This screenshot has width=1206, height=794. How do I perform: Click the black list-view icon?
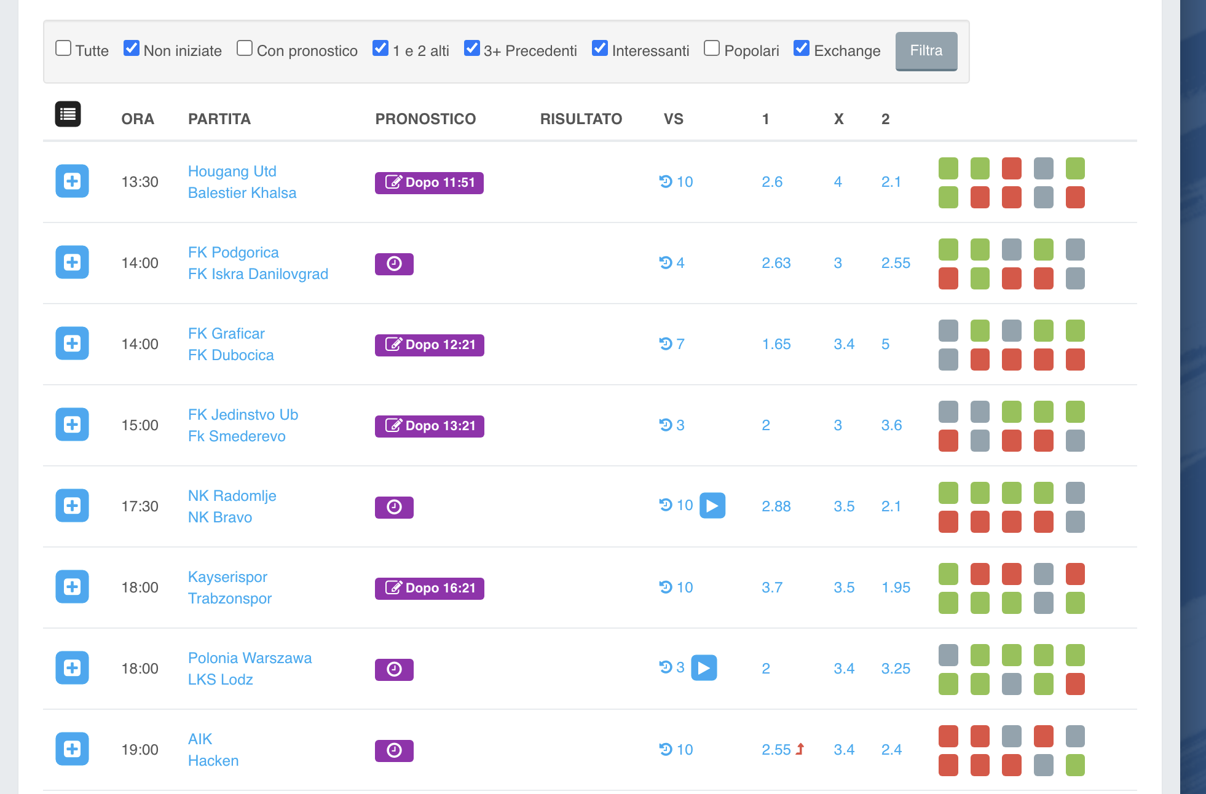pos(68,114)
